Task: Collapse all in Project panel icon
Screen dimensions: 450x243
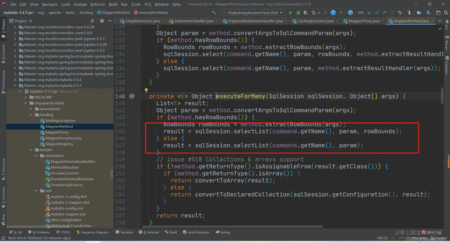Action: tap(92, 21)
